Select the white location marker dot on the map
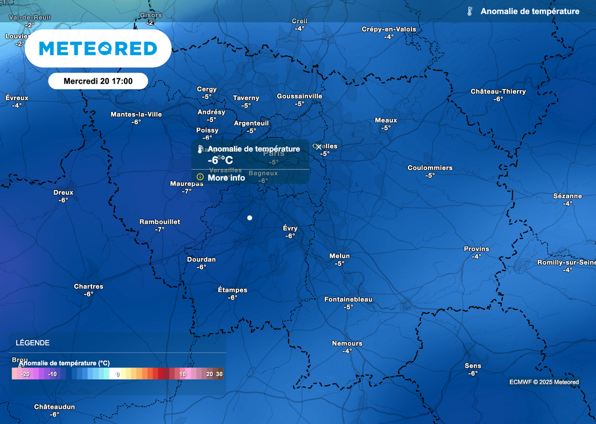The height and width of the screenshot is (424, 596). [249, 218]
